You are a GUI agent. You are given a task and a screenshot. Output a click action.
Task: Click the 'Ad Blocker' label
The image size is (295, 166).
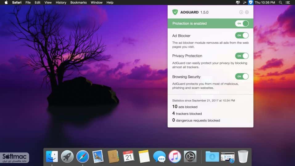(181, 36)
